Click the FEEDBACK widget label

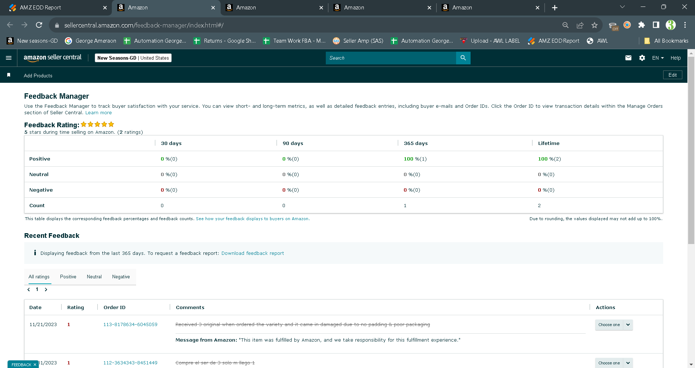click(21, 364)
